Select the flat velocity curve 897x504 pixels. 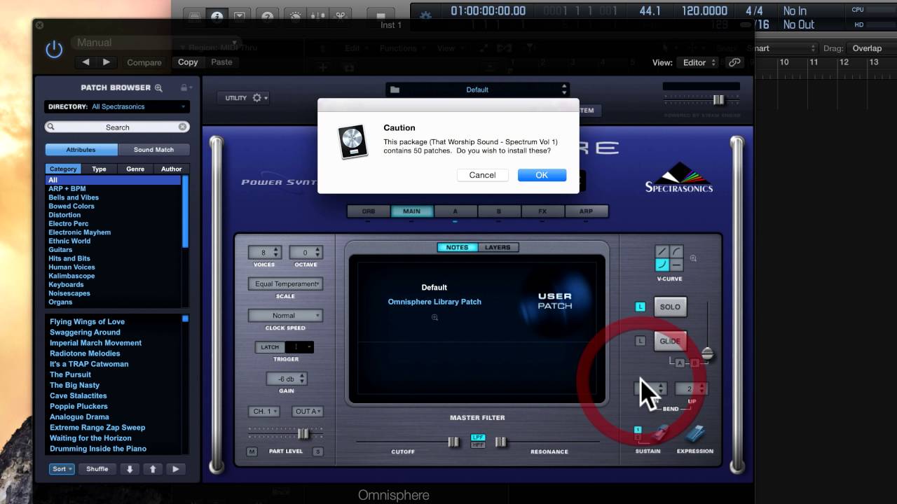point(676,265)
